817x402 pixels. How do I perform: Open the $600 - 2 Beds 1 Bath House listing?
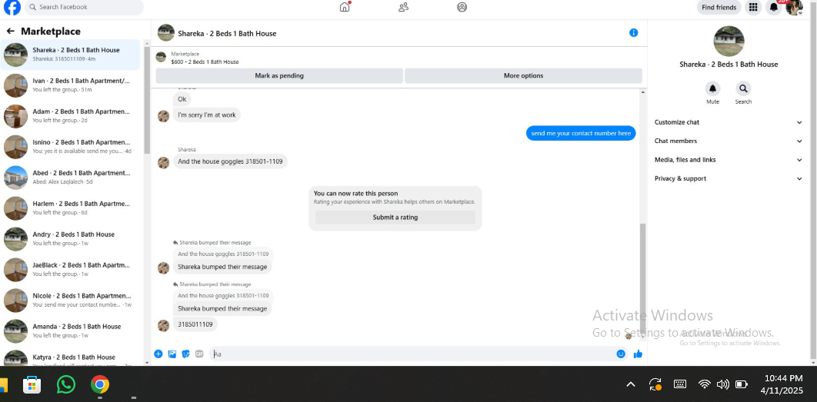(x=205, y=61)
